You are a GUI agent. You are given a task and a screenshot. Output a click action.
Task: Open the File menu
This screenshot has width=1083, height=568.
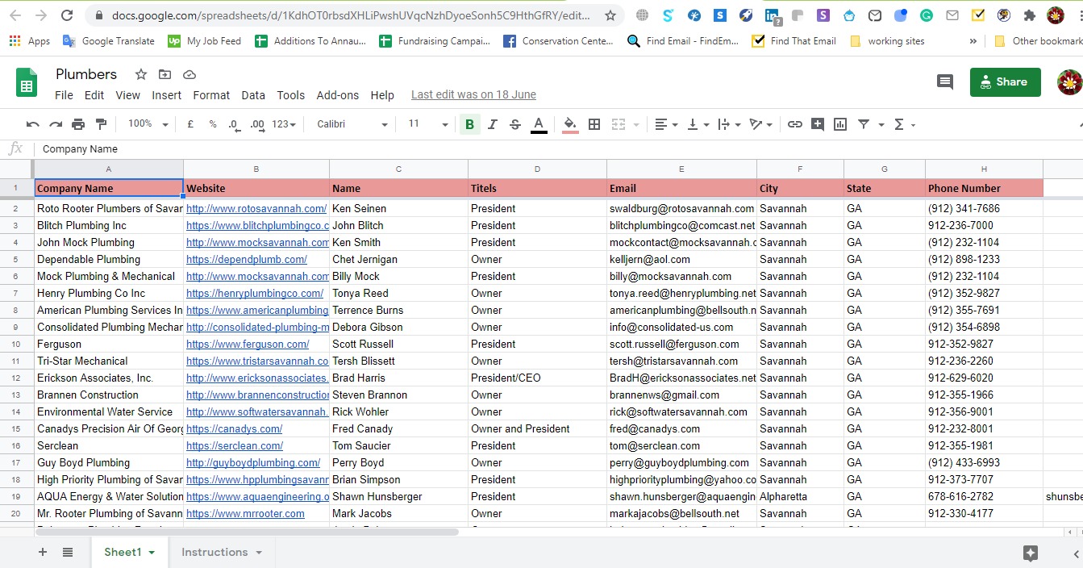(x=64, y=95)
